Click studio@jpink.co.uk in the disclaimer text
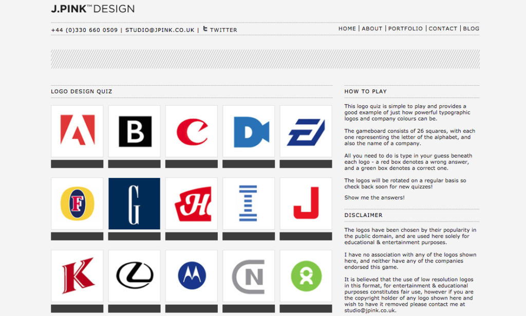This screenshot has height=316, width=526. pyautogui.click(x=370, y=310)
